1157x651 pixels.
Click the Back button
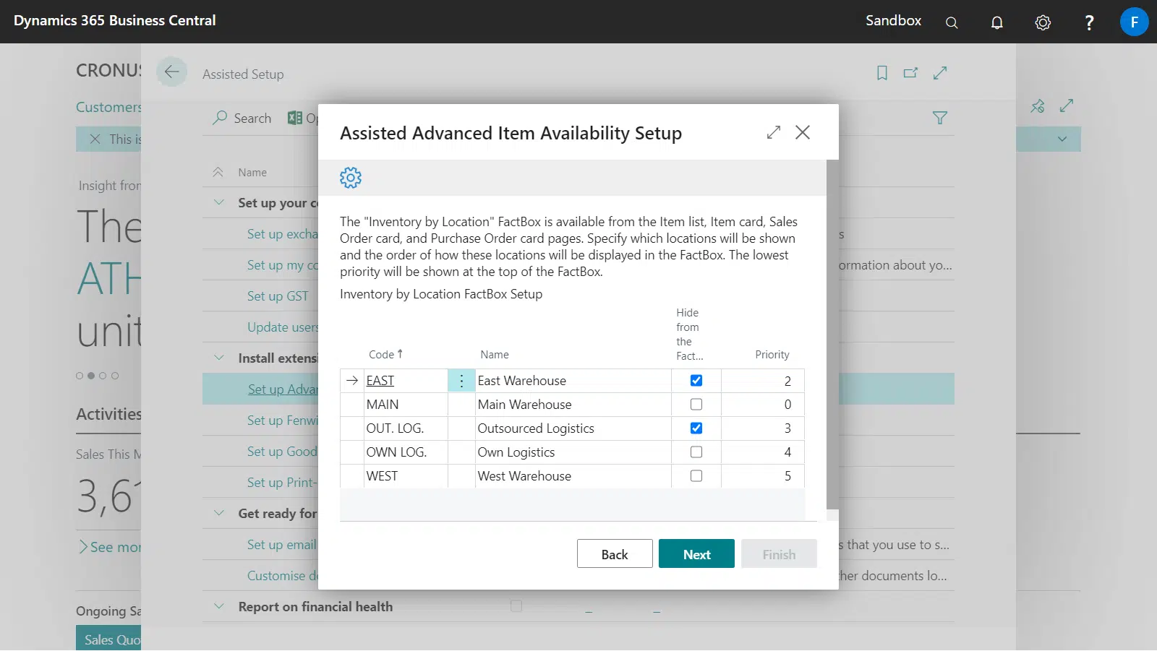614,554
